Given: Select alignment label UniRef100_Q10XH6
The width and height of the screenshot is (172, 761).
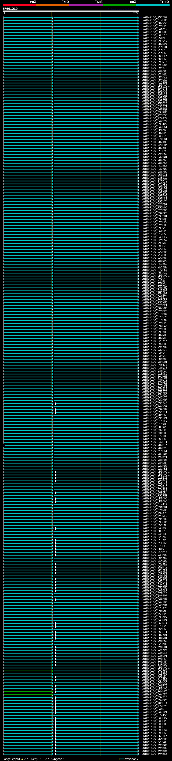Looking at the screenshot, I should tap(154, 424).
